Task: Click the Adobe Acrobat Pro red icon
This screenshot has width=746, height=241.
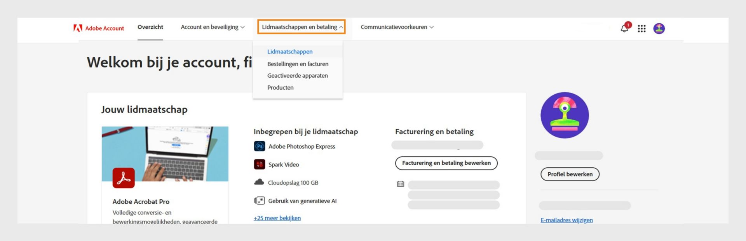Action: [x=124, y=178]
